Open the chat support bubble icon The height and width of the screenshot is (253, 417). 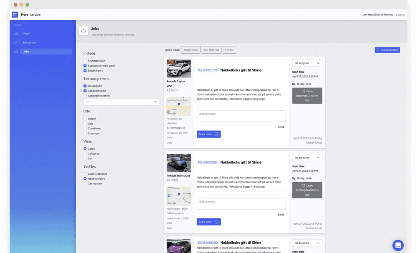click(398, 245)
